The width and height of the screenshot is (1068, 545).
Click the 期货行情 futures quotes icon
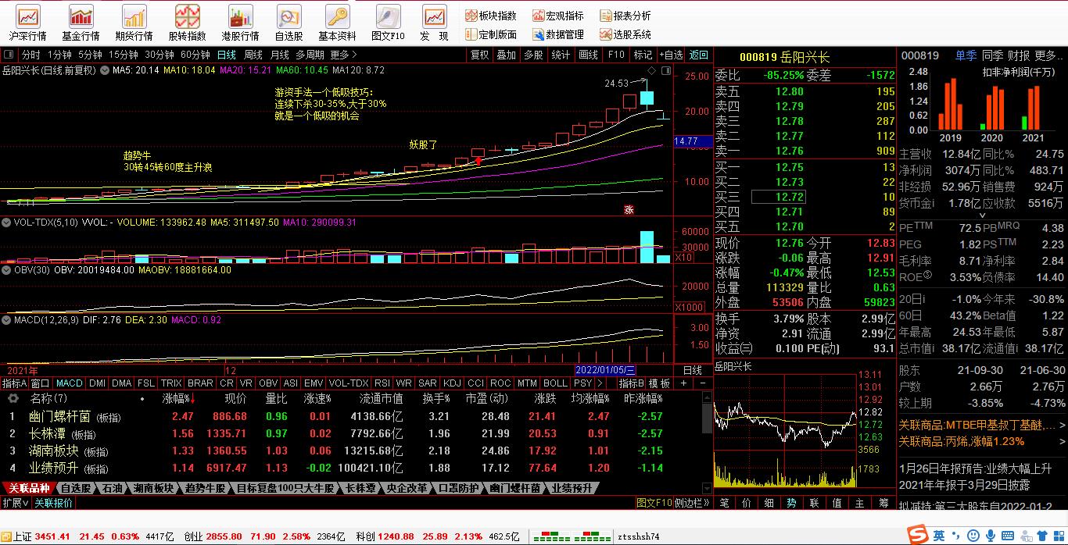click(134, 17)
